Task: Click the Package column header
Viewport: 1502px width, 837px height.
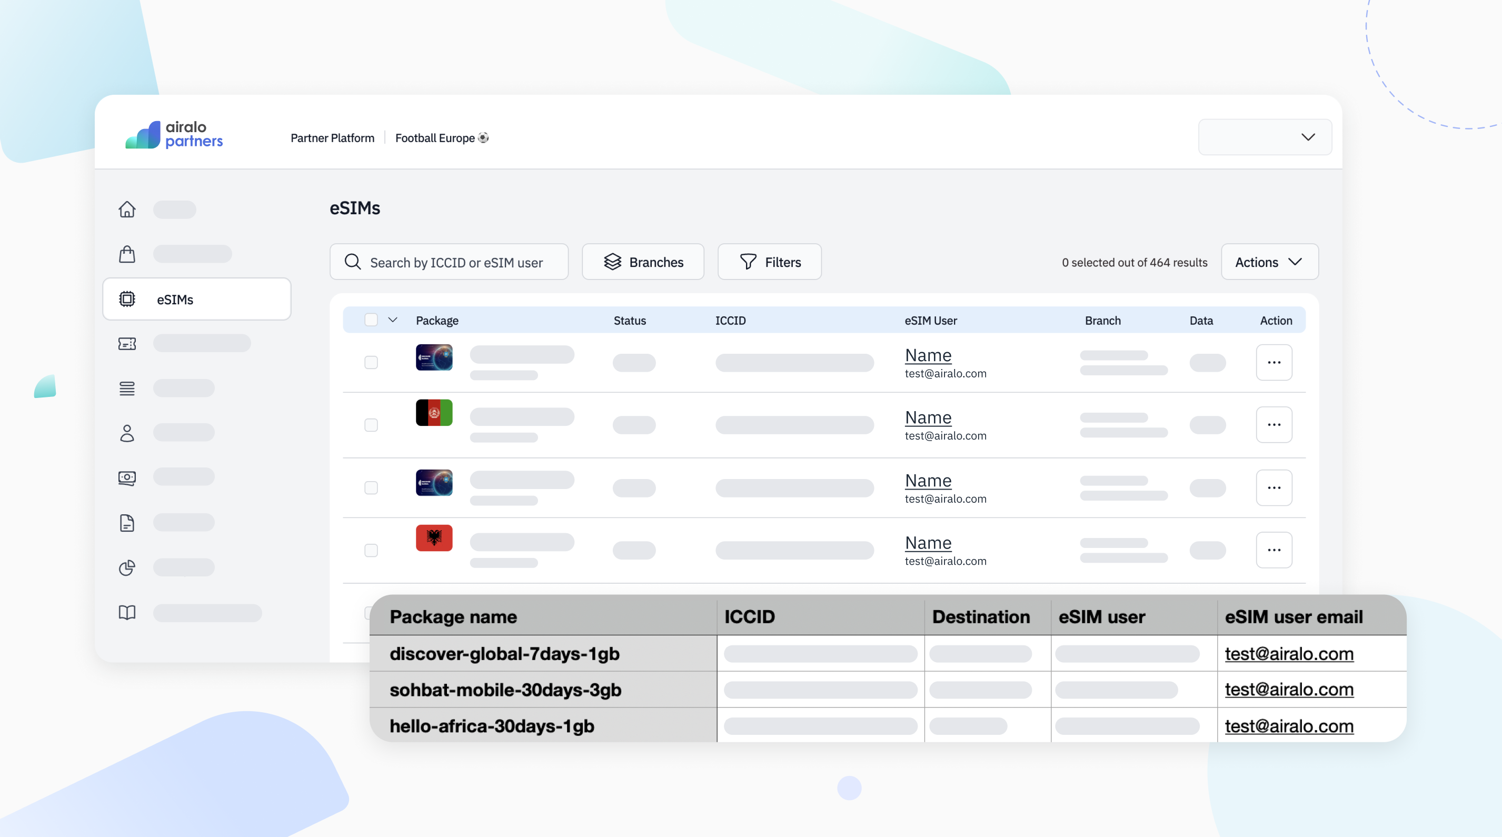Action: click(437, 320)
